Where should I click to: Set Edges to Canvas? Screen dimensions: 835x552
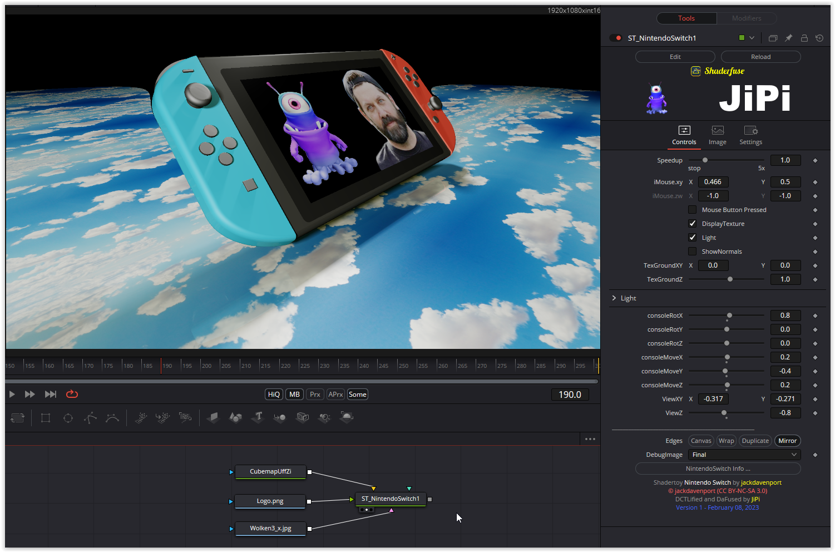[701, 441]
